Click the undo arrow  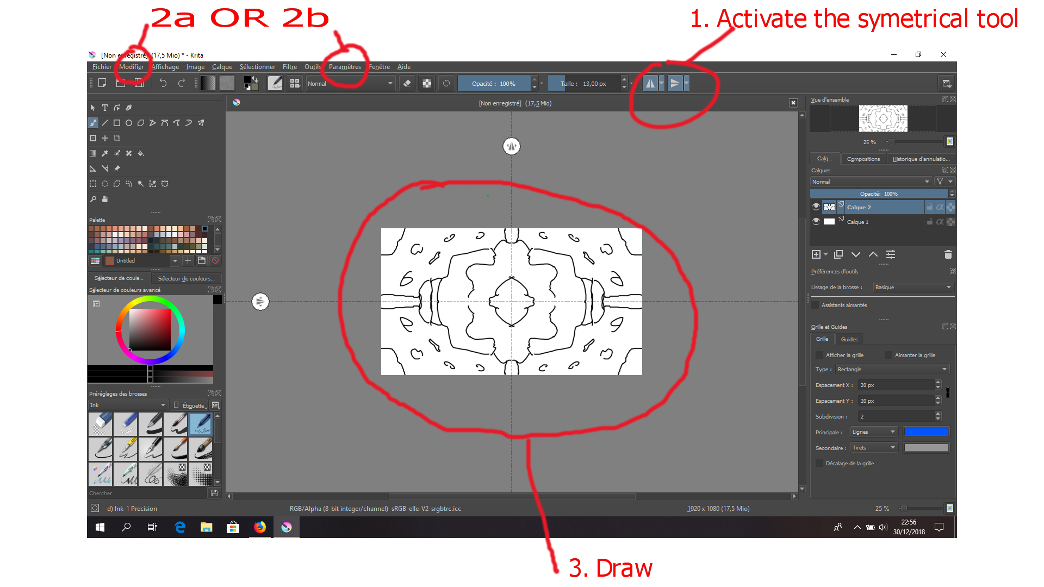163,83
